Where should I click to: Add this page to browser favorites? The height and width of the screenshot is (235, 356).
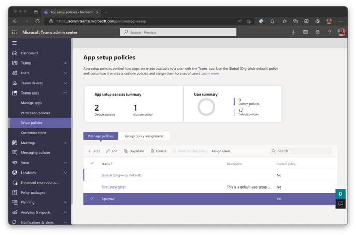point(248,21)
